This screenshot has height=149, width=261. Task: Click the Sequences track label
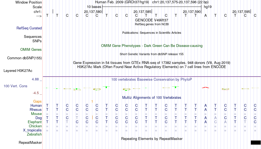coord(33,36)
